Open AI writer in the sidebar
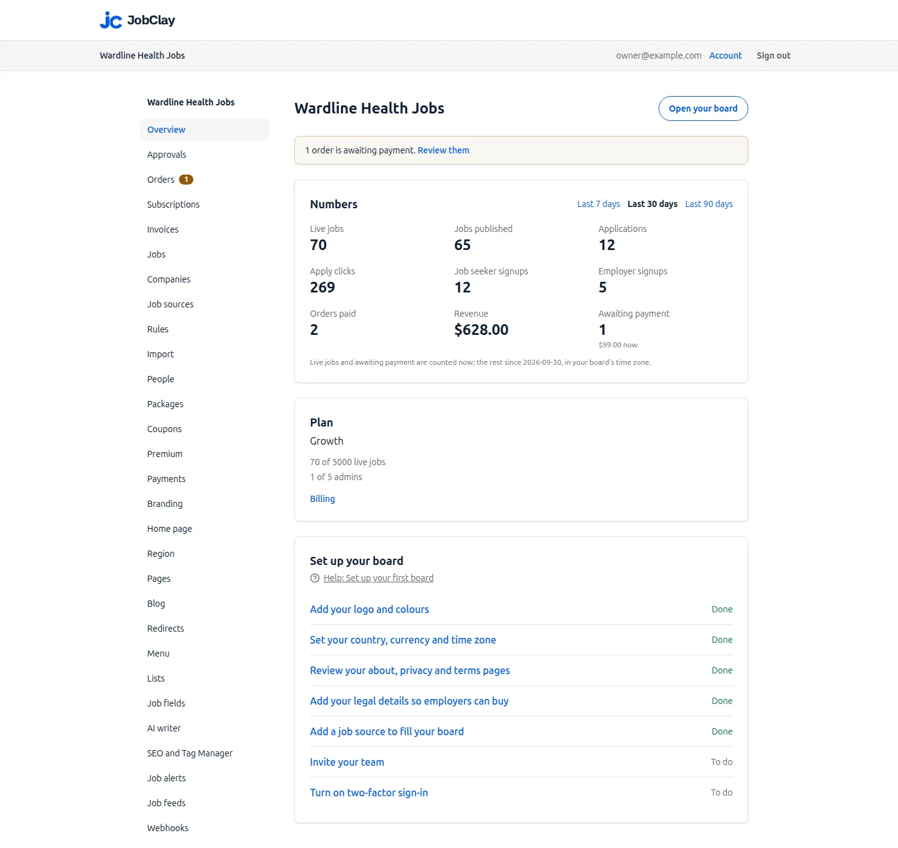 205,728
